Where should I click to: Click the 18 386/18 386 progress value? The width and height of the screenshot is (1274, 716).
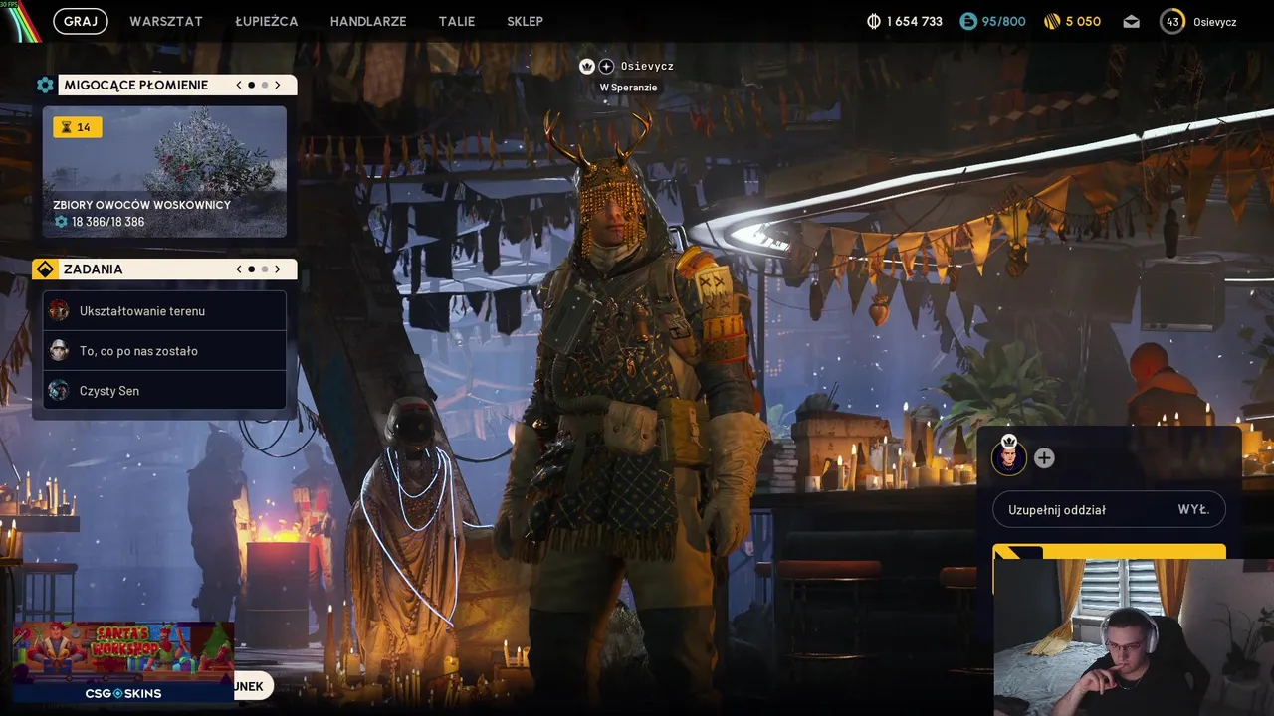point(107,222)
